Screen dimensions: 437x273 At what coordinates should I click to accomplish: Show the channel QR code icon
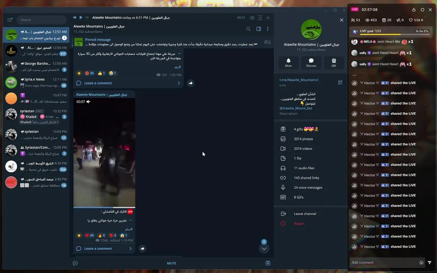(x=340, y=82)
